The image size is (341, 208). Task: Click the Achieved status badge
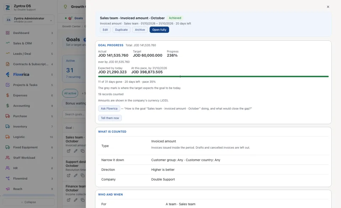pos(175,18)
